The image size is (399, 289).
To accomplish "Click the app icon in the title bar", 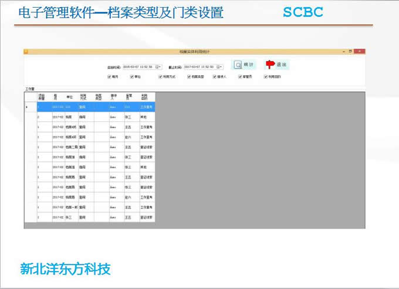I will click(26, 52).
